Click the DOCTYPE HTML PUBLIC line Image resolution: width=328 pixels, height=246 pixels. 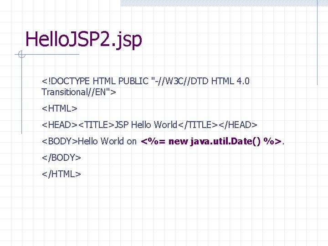pos(146,81)
